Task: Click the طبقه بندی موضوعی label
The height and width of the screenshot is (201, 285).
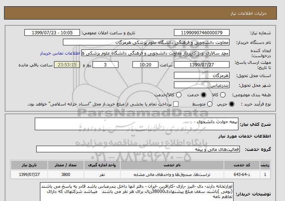Action: pyautogui.click(x=252, y=95)
